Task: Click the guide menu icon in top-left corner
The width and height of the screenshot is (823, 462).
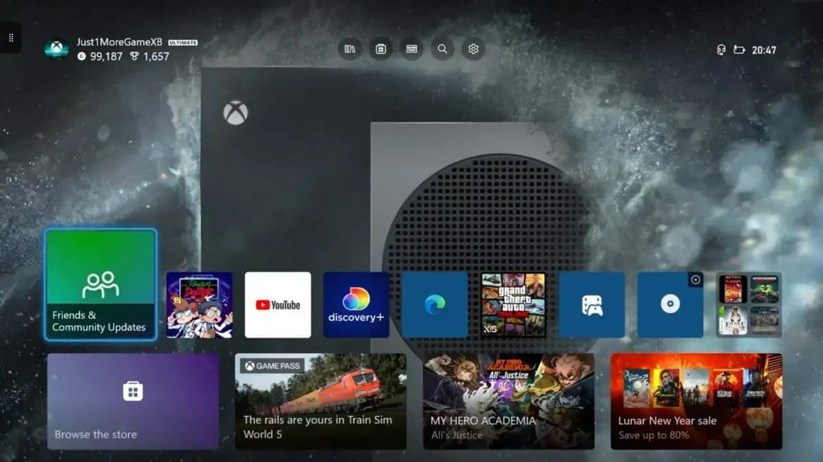Action: (10, 38)
